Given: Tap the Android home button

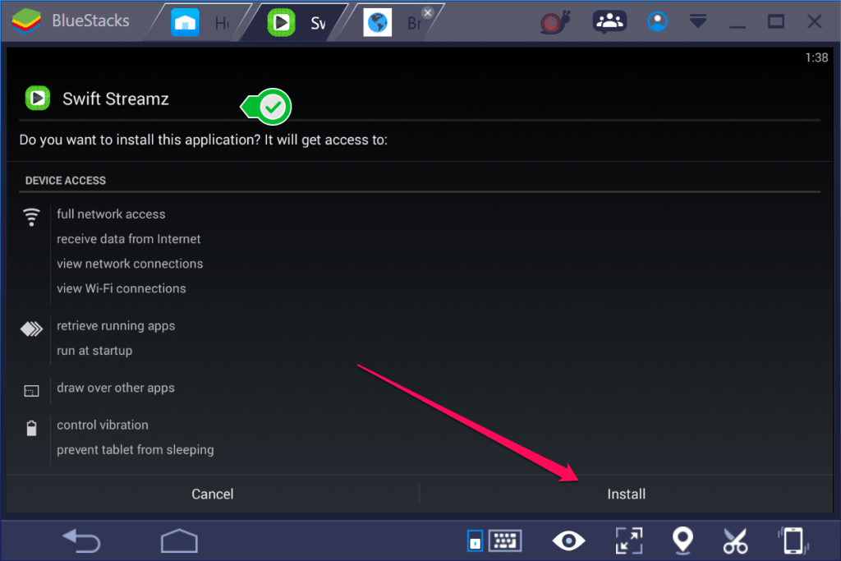Looking at the screenshot, I should pos(179,540).
